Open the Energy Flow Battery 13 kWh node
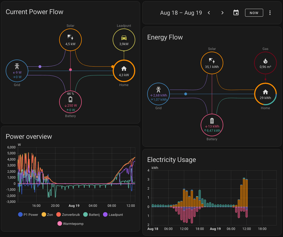 [x=212, y=125]
